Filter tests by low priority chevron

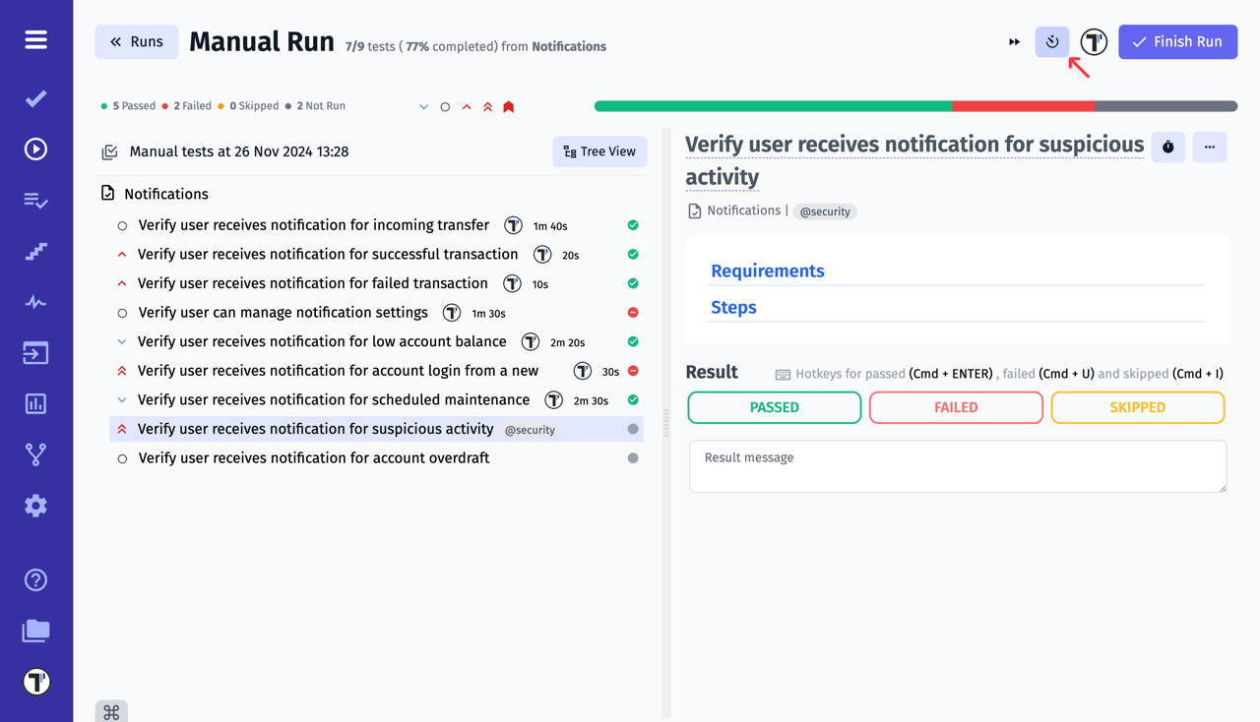tap(423, 107)
